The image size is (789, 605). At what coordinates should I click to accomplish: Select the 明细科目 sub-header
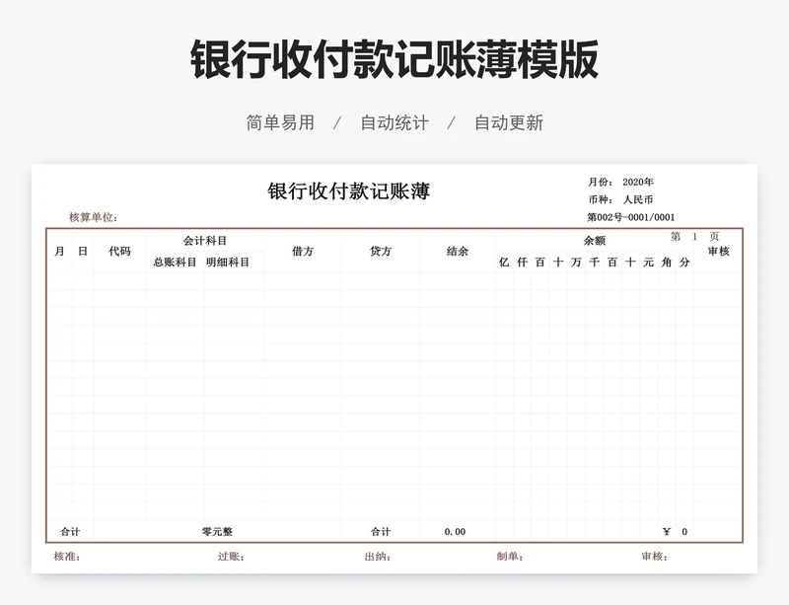coord(228,262)
